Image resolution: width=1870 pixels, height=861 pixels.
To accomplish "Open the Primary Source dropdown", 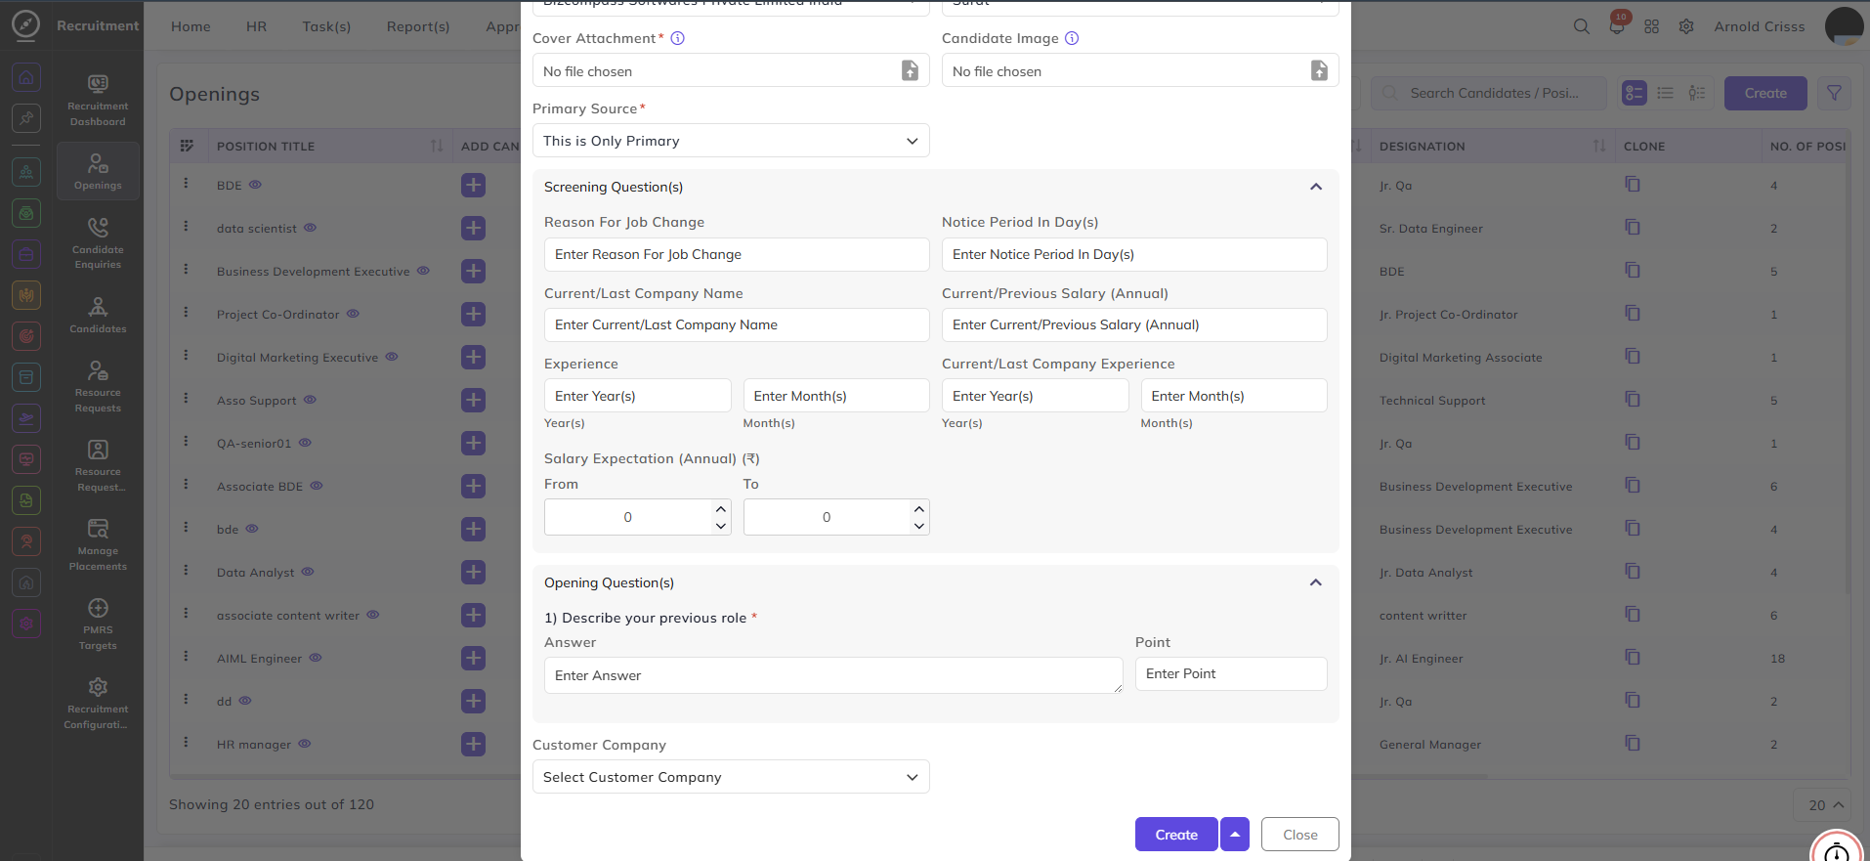I will 731,141.
